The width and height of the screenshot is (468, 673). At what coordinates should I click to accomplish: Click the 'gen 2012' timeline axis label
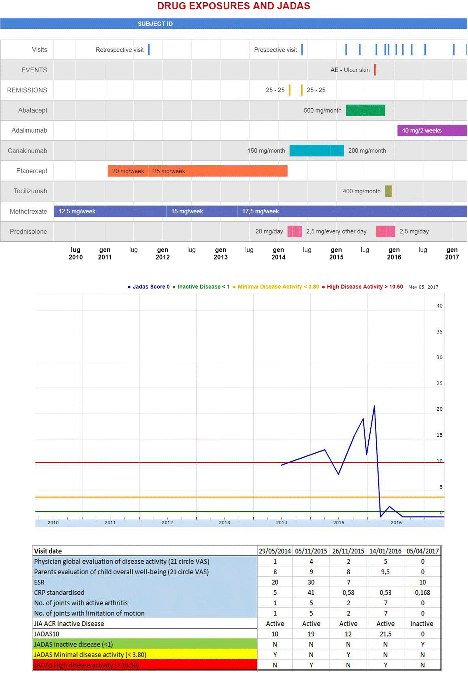pos(162,253)
